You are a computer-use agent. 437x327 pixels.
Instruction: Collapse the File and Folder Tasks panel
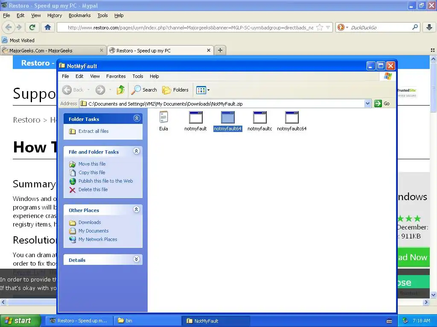(x=136, y=151)
